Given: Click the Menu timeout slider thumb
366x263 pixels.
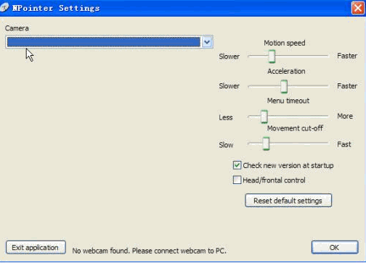Looking at the screenshot, I should point(264,117).
